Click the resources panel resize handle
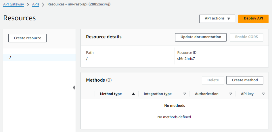This screenshot has width=272, height=132. pyautogui.click(x=74, y=88)
